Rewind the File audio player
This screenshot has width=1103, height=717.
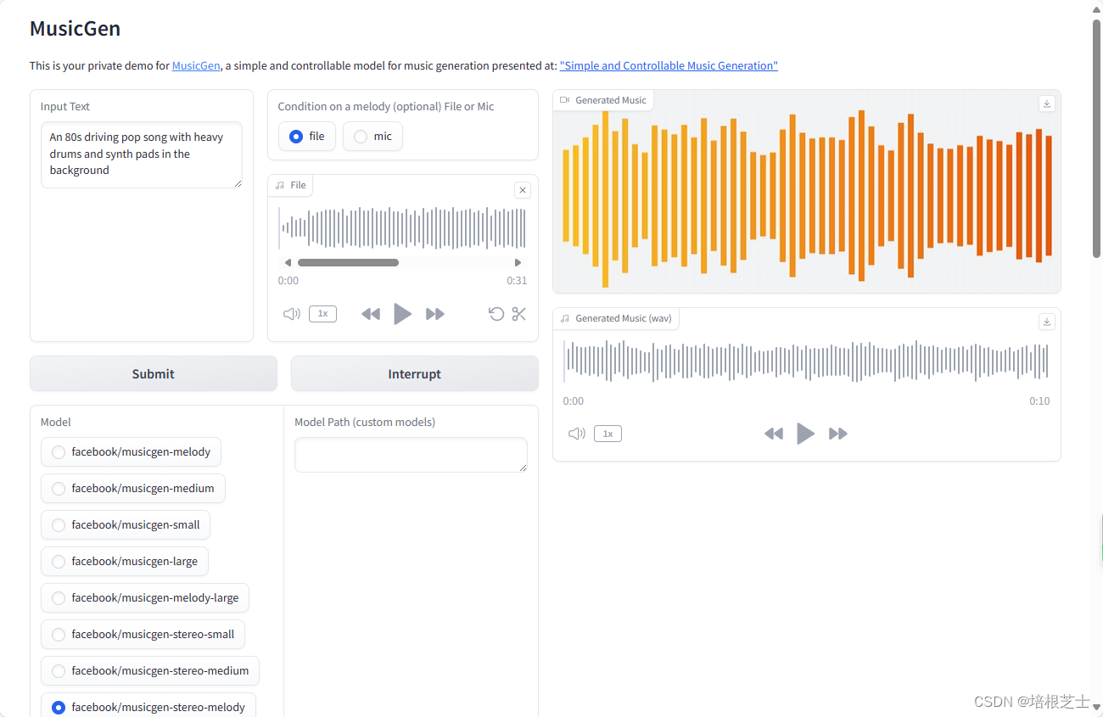371,314
